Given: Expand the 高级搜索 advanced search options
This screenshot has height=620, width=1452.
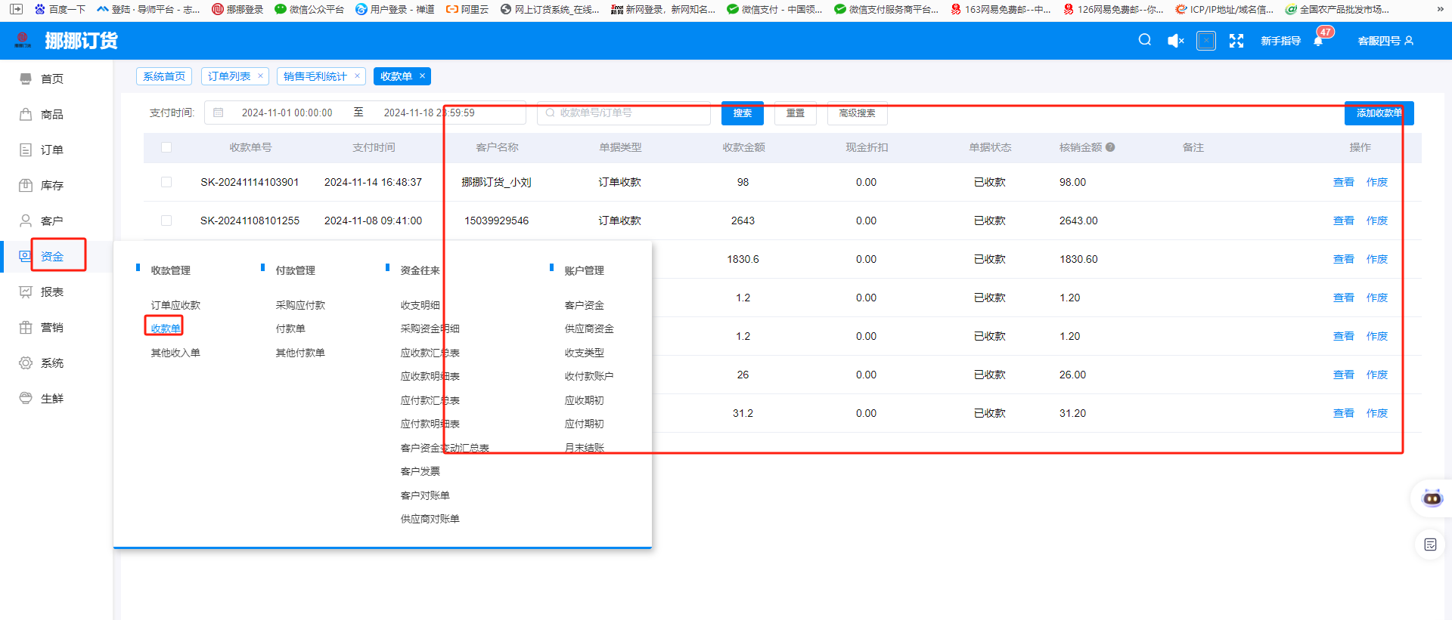Looking at the screenshot, I should tap(857, 113).
